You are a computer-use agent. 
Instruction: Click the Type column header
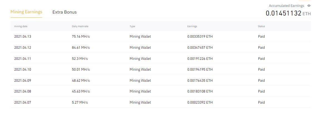pyautogui.click(x=132, y=26)
